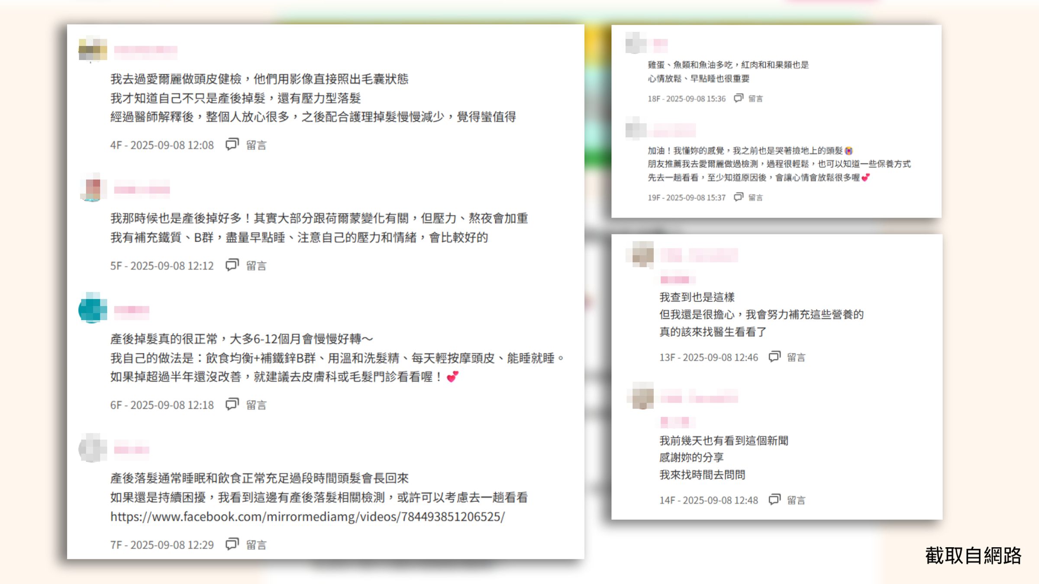Click timestamp '19F - 2025-09-08 15:37'
The width and height of the screenshot is (1039, 584).
pos(687,198)
